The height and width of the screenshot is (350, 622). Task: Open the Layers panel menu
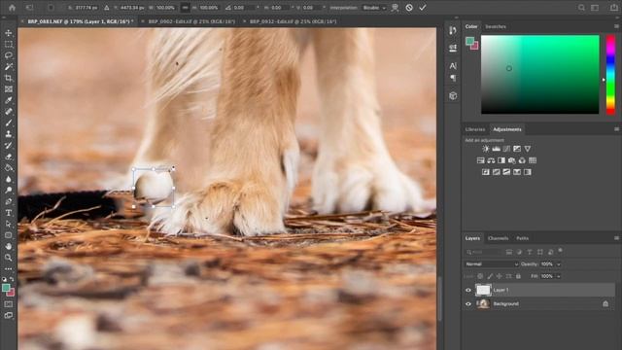(x=616, y=238)
